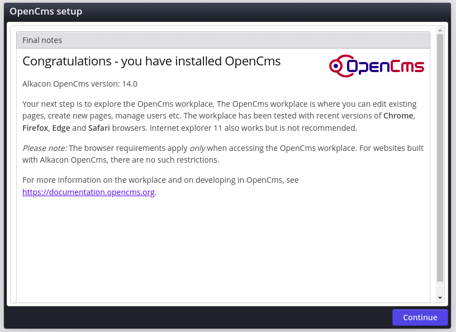456x332 pixels.
Task: Click the bold word Firefox
Action: pos(35,128)
